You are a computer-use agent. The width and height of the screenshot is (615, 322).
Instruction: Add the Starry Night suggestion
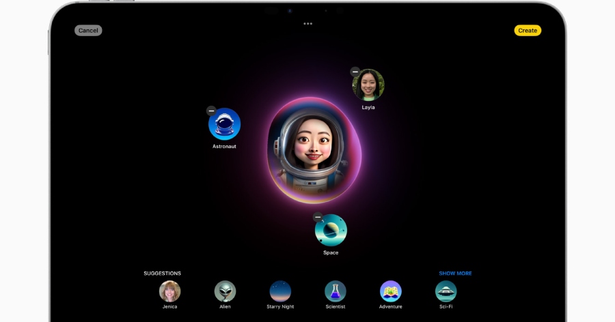click(x=280, y=291)
